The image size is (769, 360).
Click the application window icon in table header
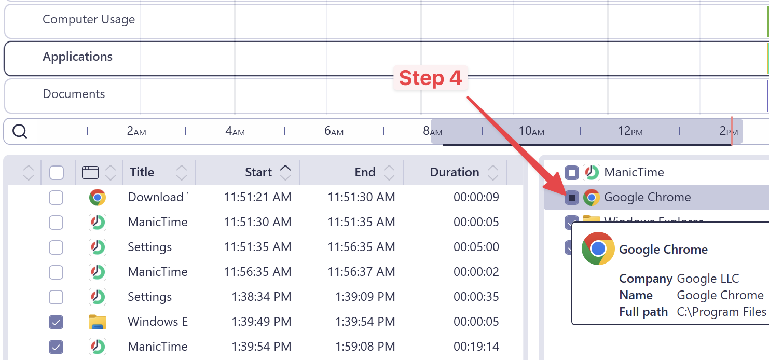pos(90,172)
